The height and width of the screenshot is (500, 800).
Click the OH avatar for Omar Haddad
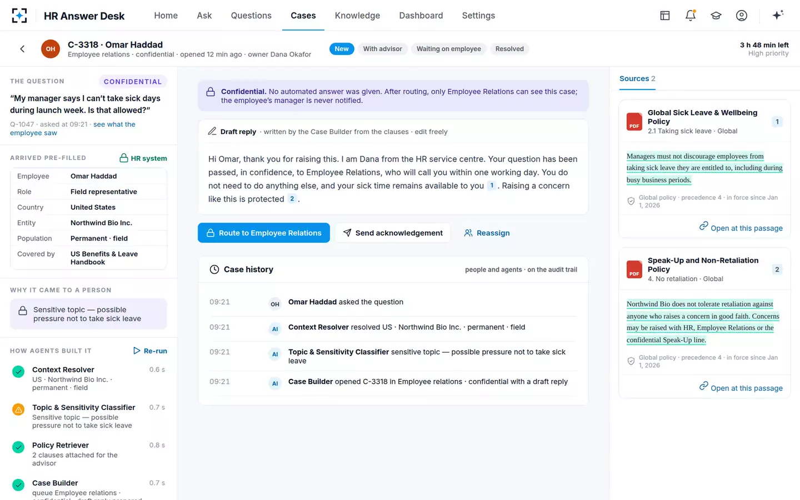pyautogui.click(x=51, y=49)
